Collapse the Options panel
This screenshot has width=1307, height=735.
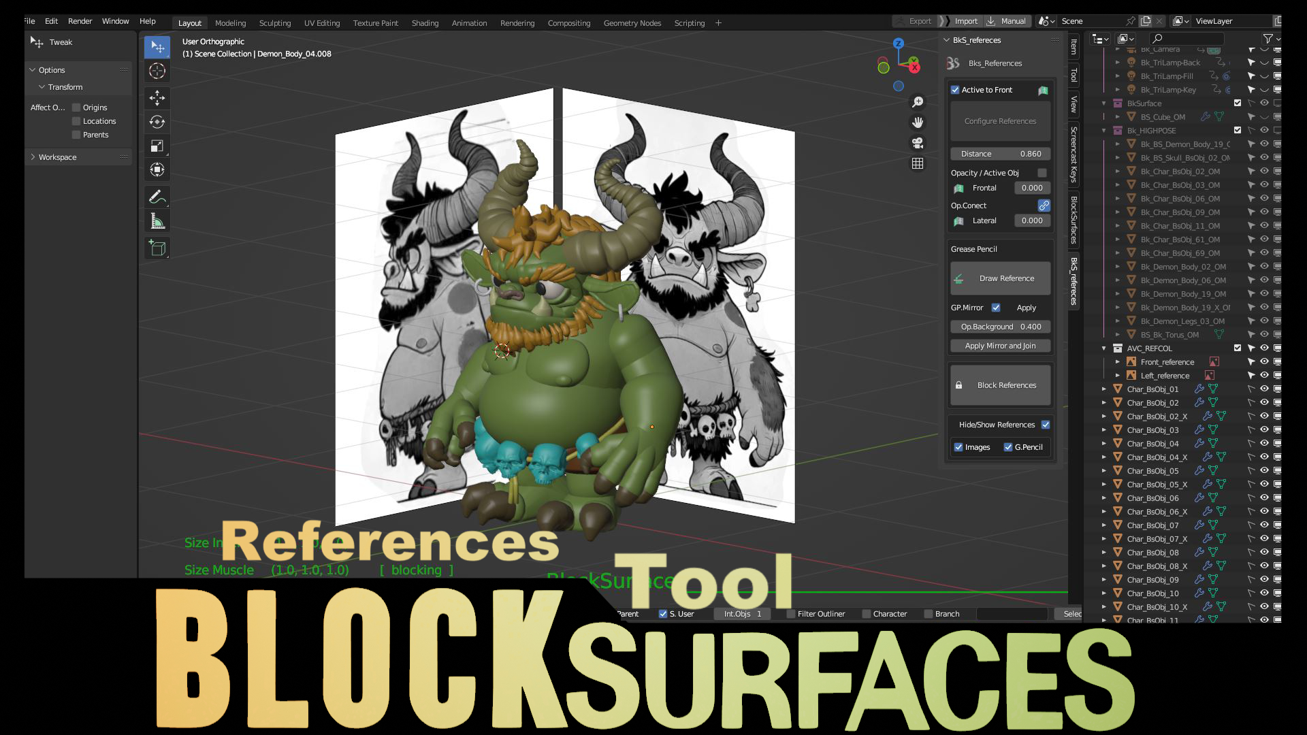(x=32, y=70)
